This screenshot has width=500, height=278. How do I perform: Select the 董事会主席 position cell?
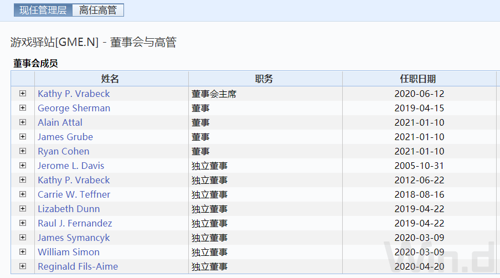[265, 94]
